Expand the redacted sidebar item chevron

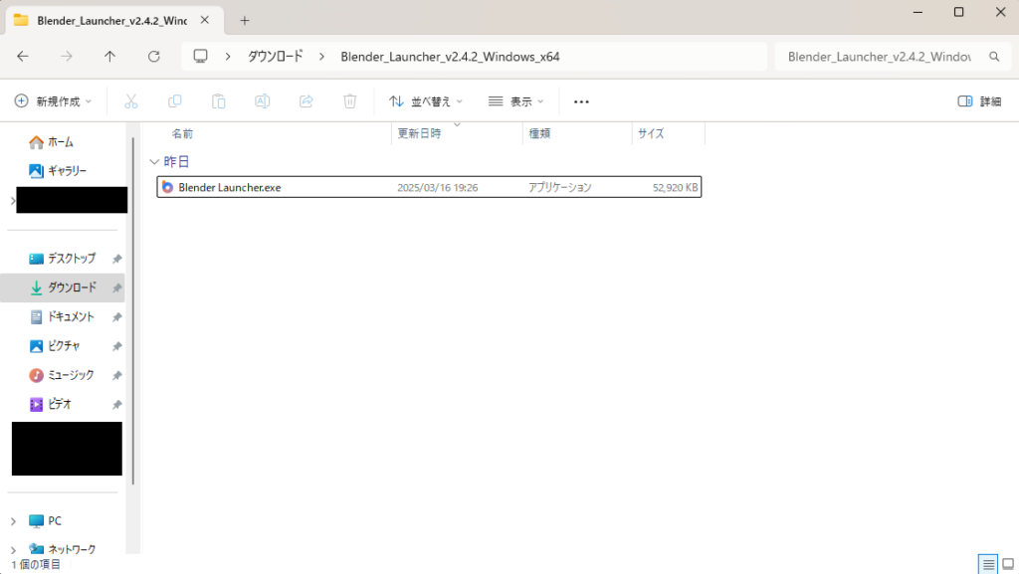[x=12, y=201]
